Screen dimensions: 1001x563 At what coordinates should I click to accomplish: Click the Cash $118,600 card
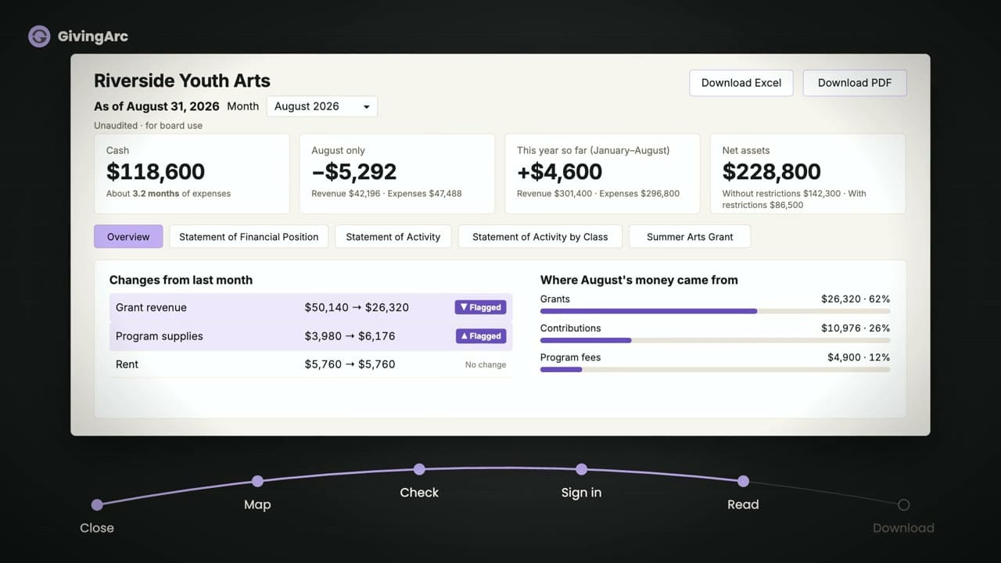coord(192,174)
